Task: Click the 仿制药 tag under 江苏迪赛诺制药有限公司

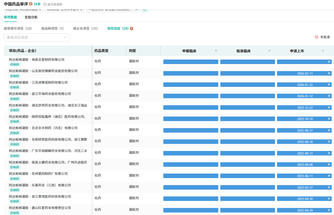Action: pyautogui.click(x=15, y=87)
